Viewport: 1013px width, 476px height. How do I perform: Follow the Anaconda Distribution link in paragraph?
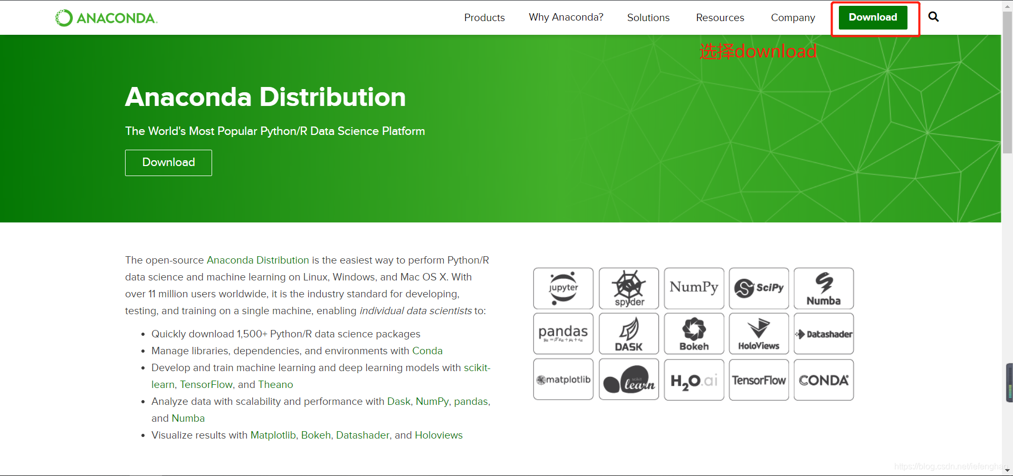[258, 260]
